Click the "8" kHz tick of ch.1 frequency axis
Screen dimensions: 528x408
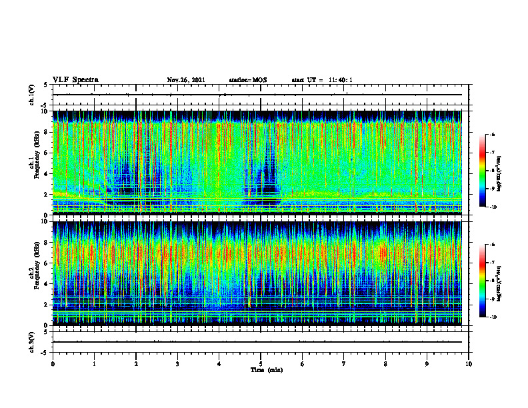(x=47, y=132)
